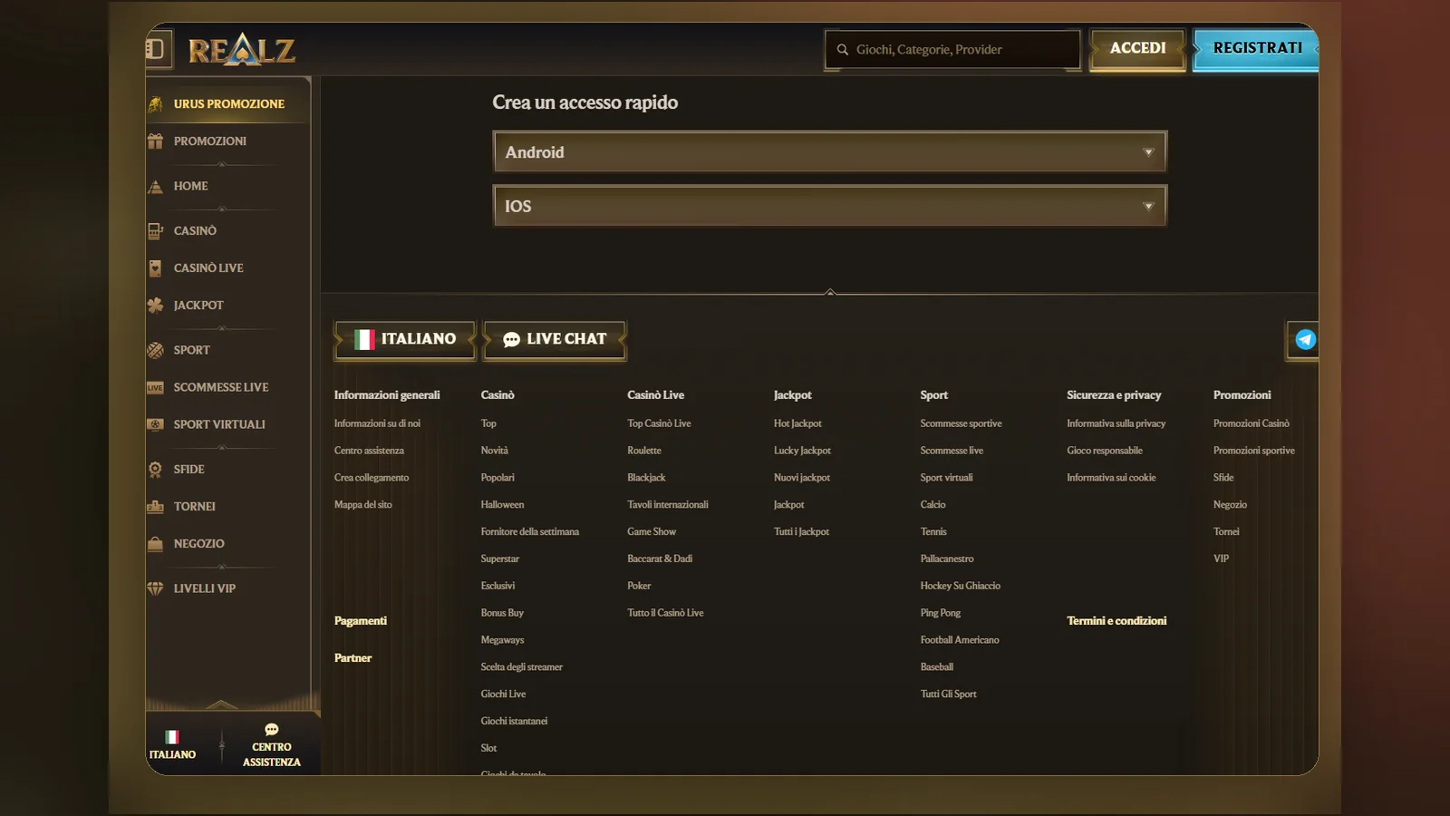Open the sidebar ITALIANO language switcher
This screenshot has height=816, width=1450.
(172, 745)
